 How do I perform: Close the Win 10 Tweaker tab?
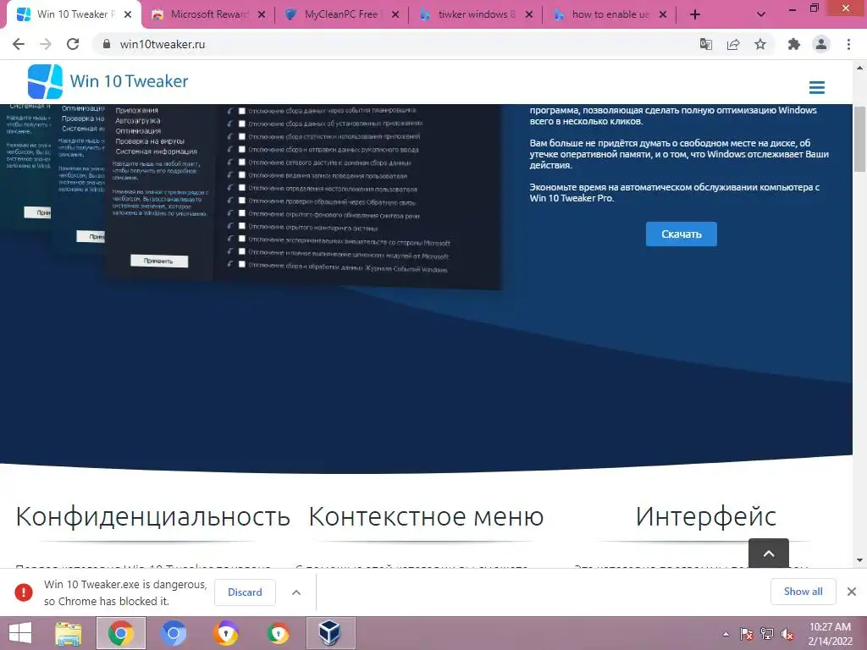[x=128, y=14]
